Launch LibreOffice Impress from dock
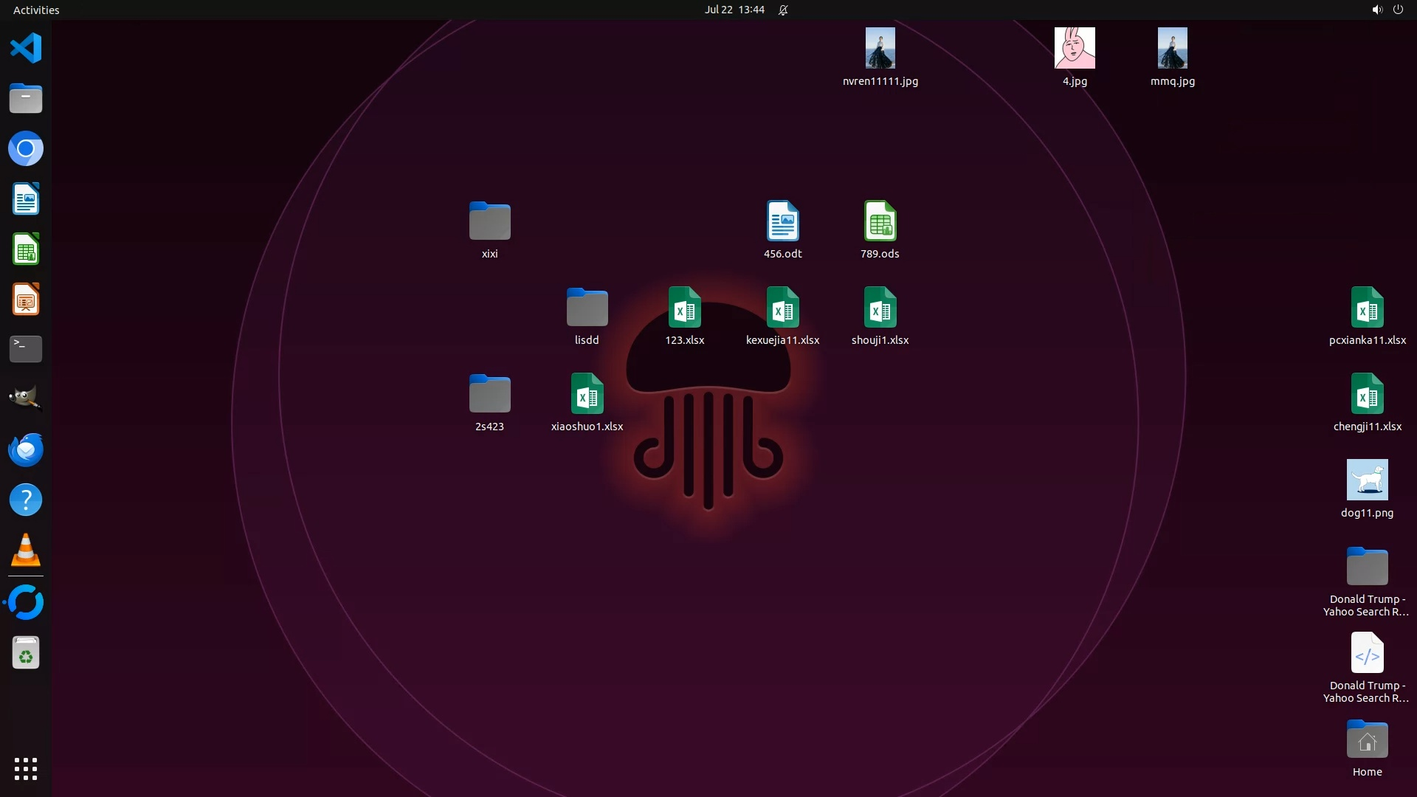Image resolution: width=1417 pixels, height=797 pixels. [x=26, y=300]
